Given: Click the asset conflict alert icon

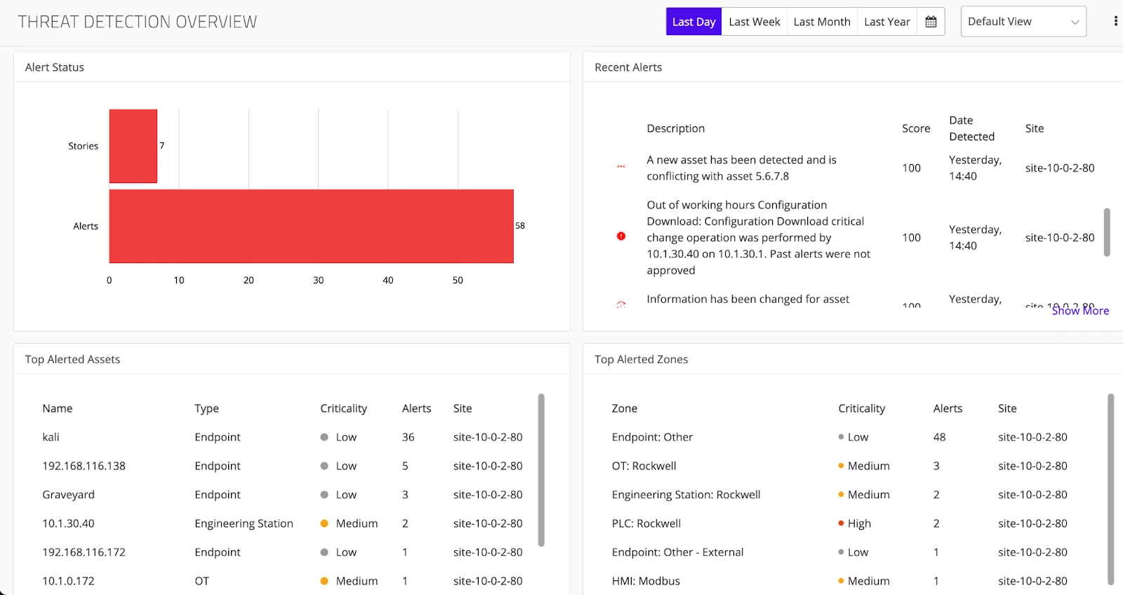Looking at the screenshot, I should [x=621, y=167].
